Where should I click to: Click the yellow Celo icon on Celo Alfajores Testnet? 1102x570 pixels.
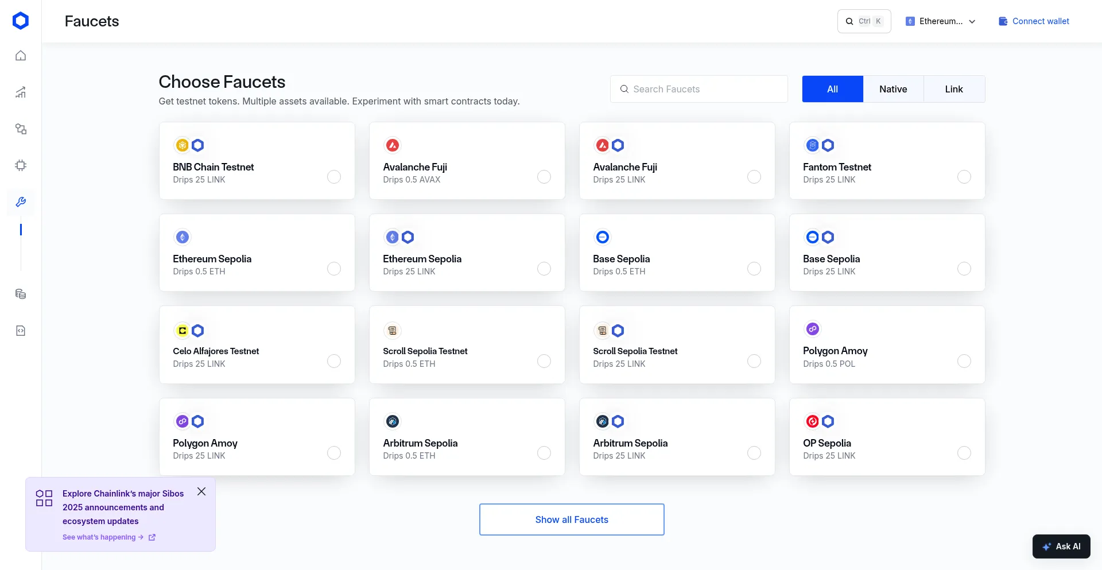point(182,331)
